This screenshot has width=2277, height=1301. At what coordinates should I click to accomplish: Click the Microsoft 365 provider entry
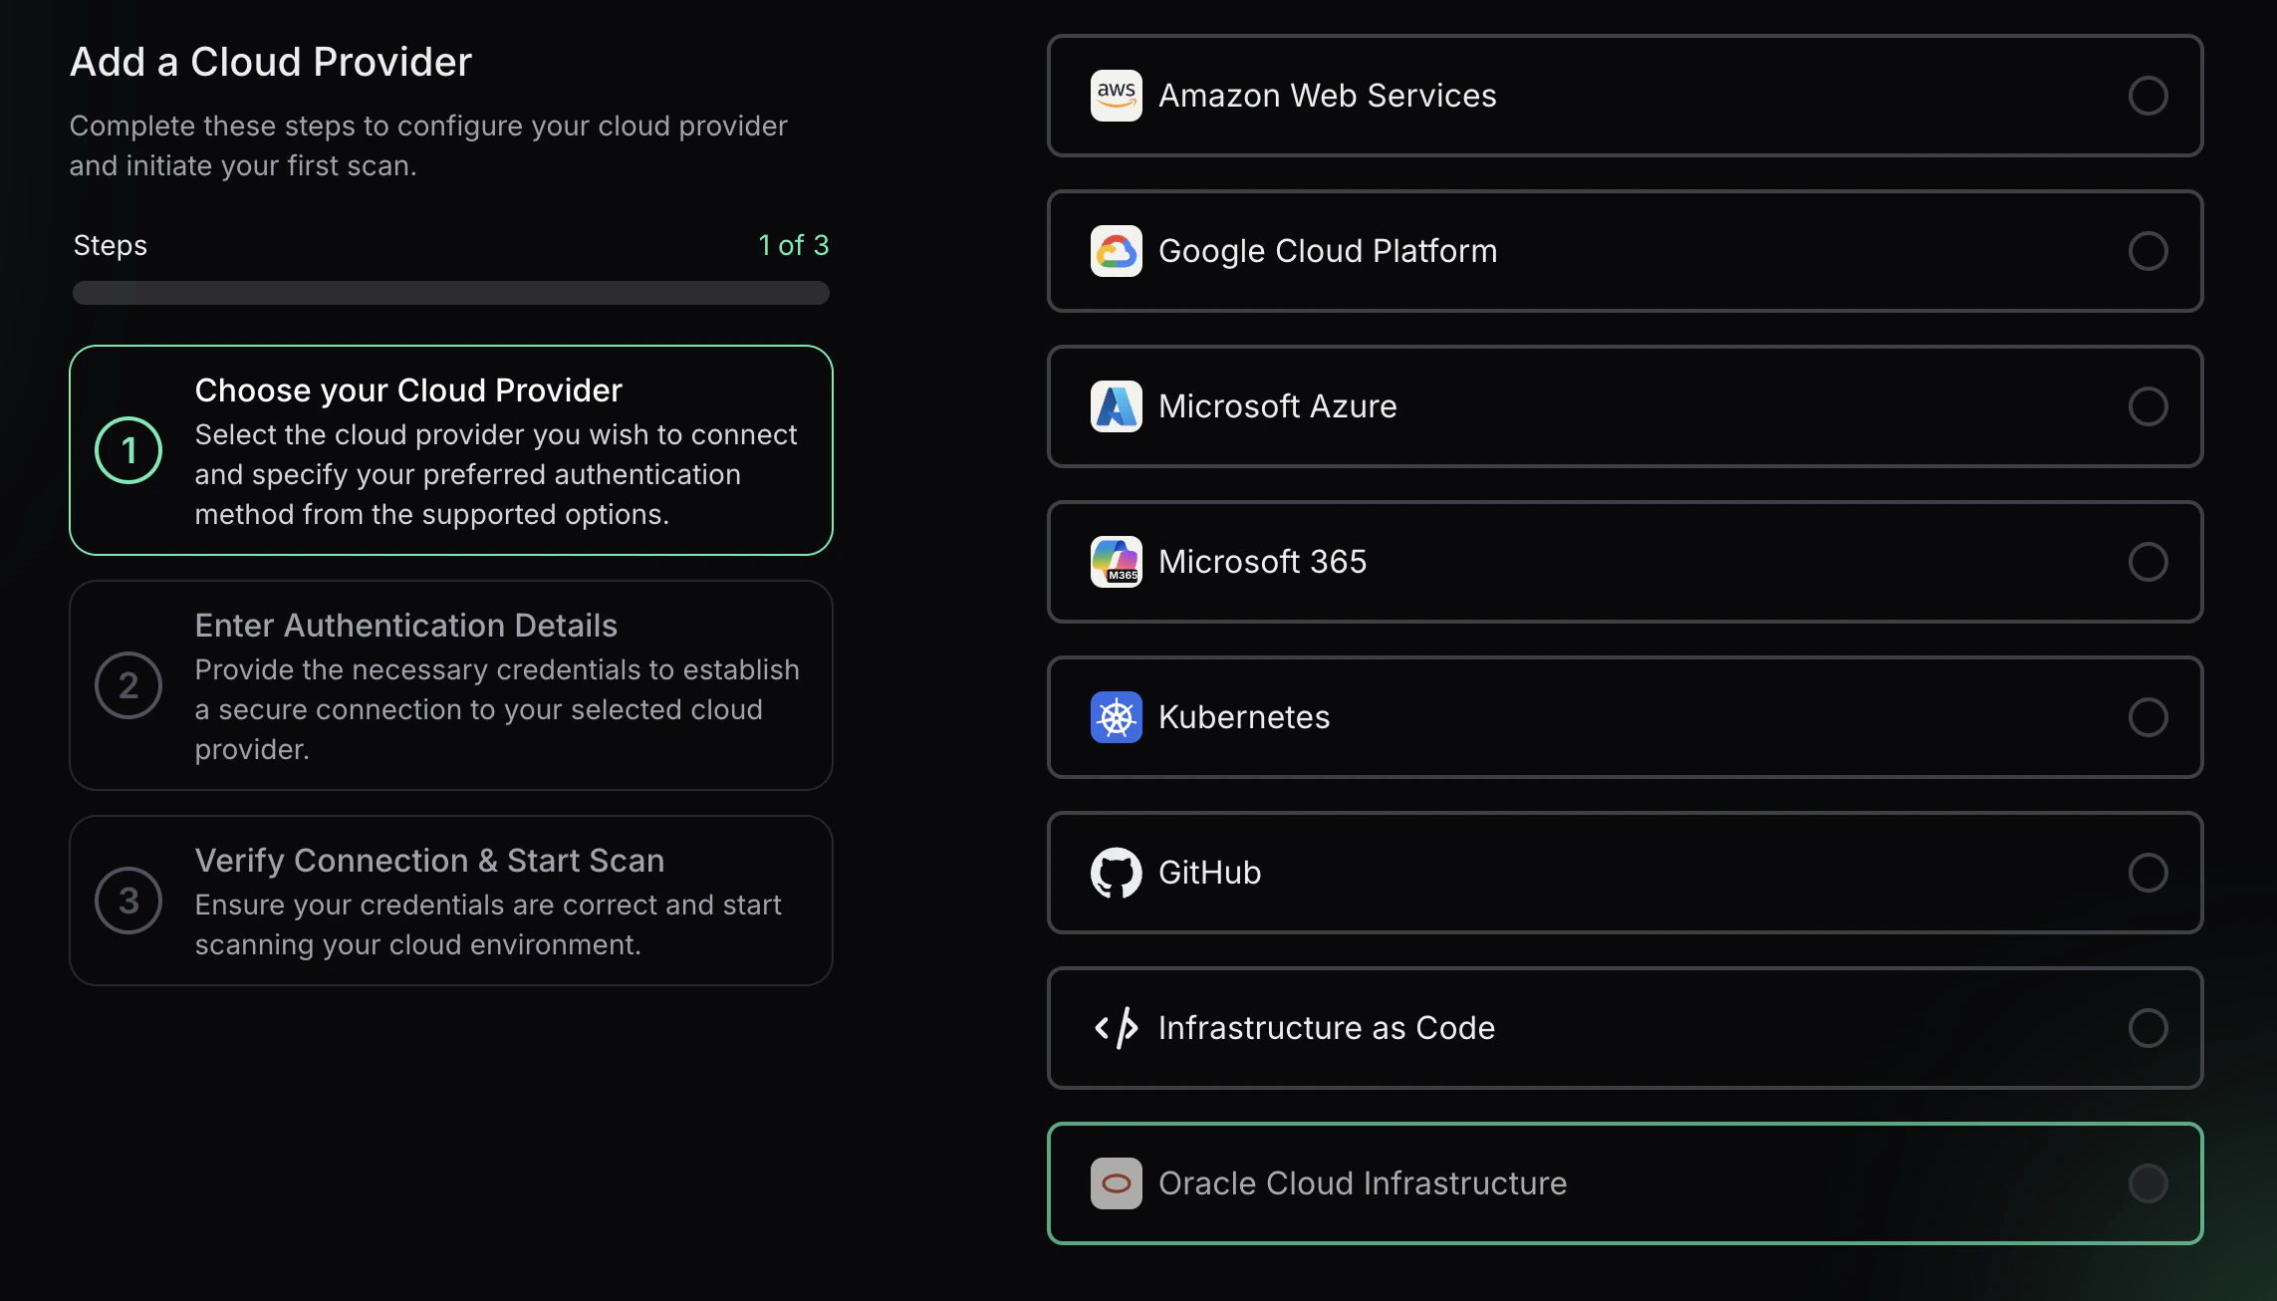coord(1626,562)
